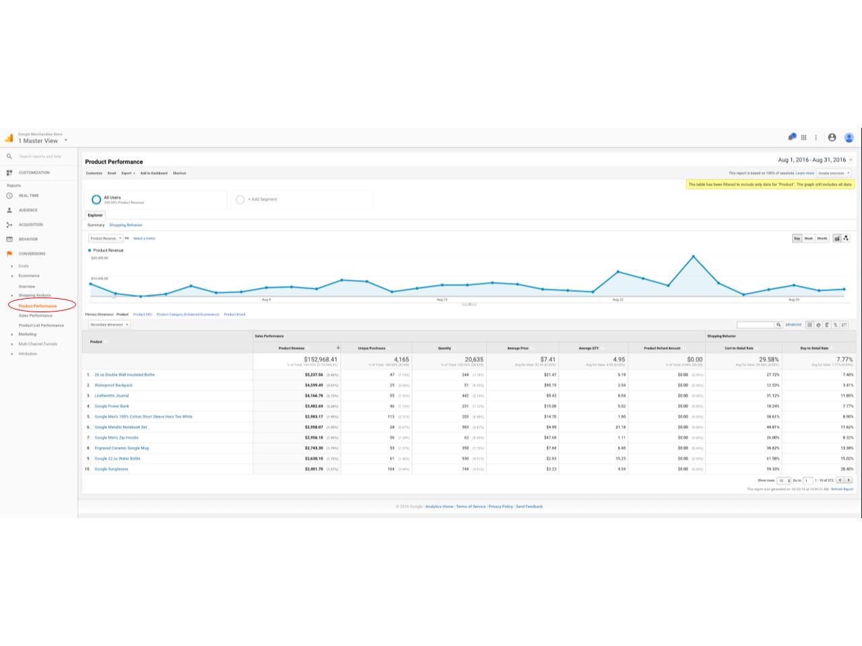The width and height of the screenshot is (862, 646).
Task: Open the Product Revenue metric dropdown
Action: click(x=106, y=238)
